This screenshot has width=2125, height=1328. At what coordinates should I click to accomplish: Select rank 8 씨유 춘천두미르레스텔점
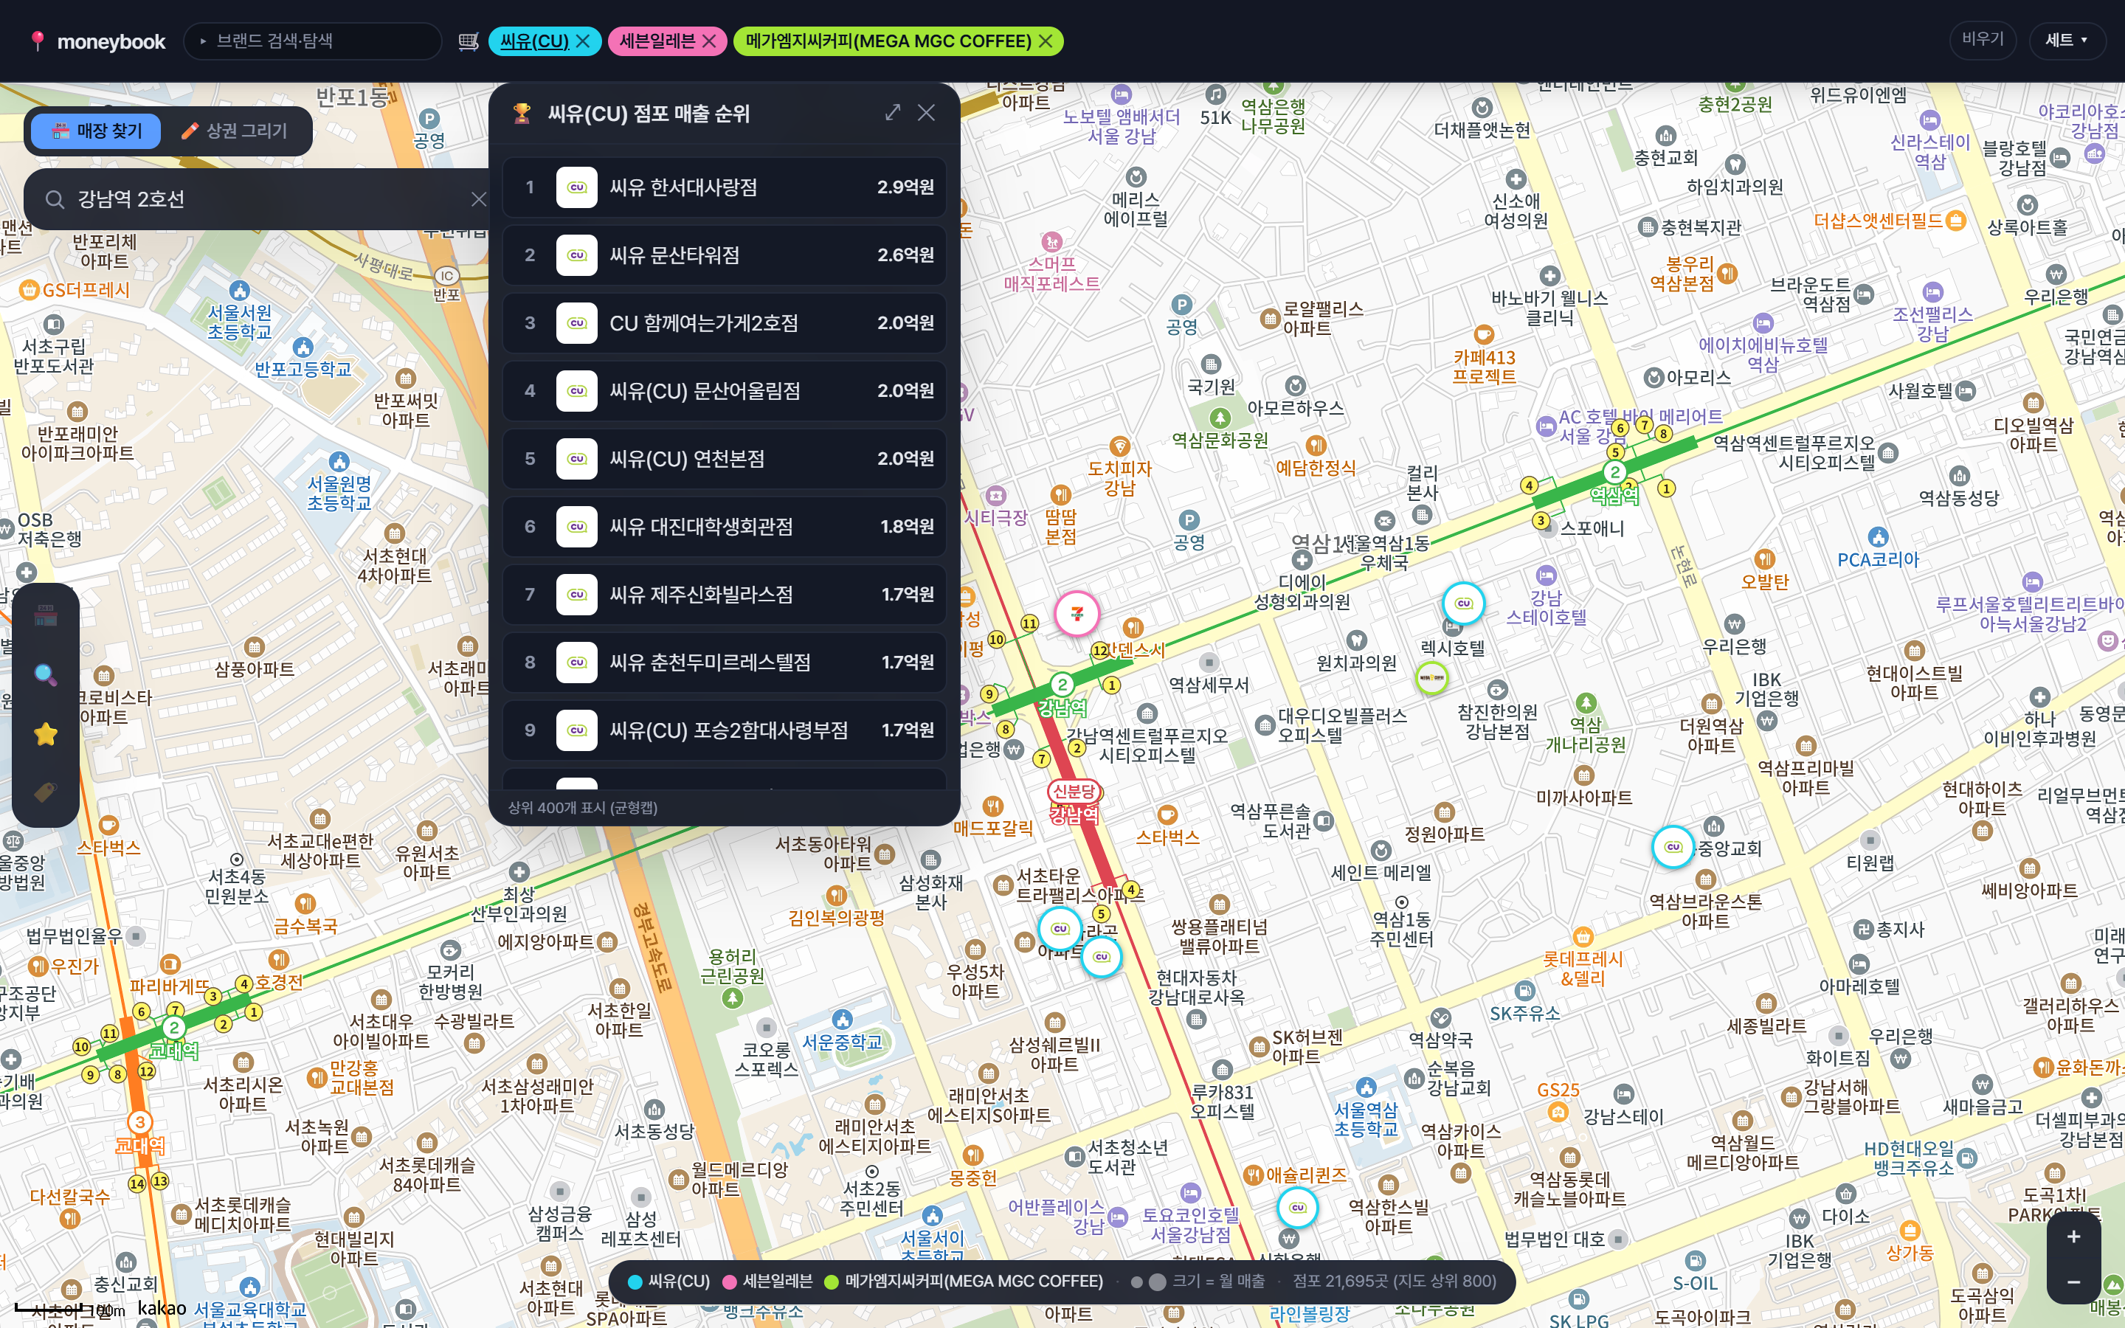click(x=725, y=663)
